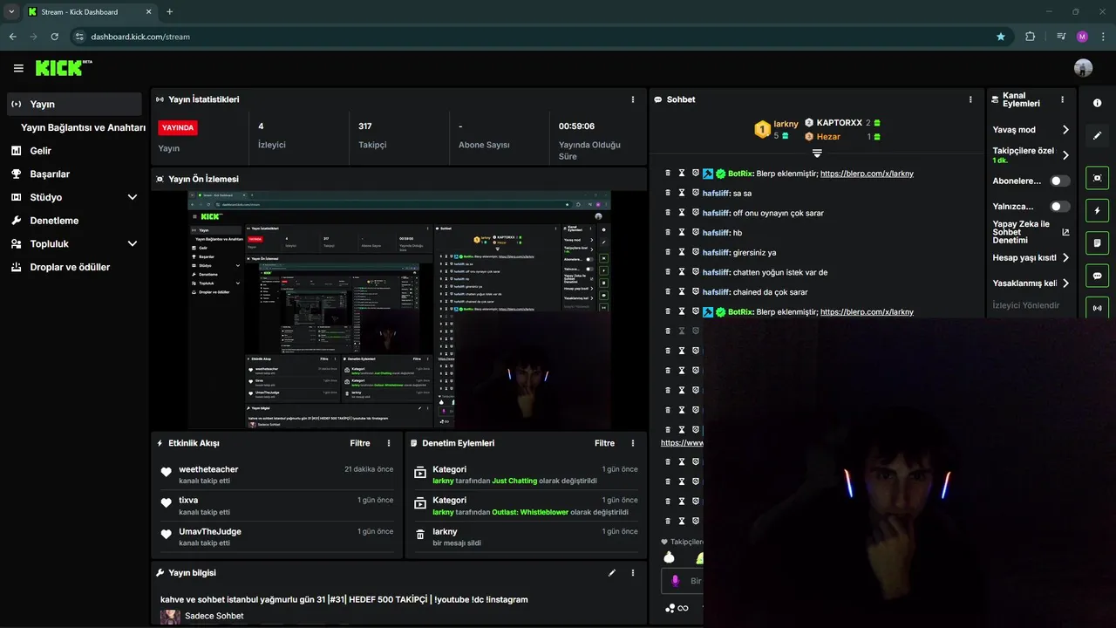
Task: Click KAPTORXX in the chat leaderboard
Action: tap(839, 123)
